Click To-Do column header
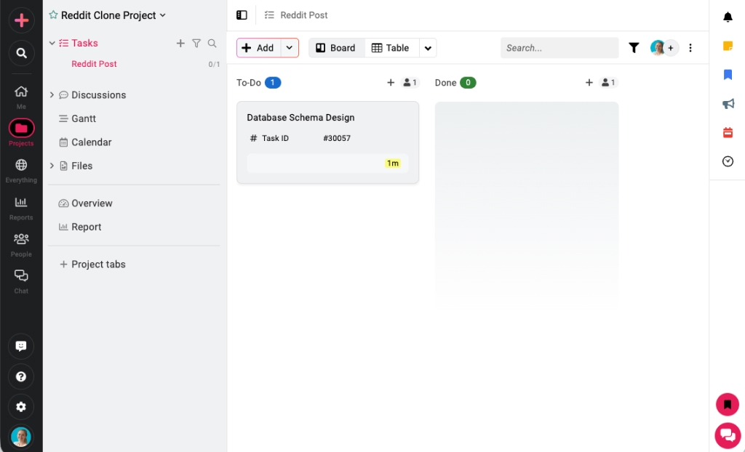Image resolution: width=745 pixels, height=452 pixels. click(249, 83)
